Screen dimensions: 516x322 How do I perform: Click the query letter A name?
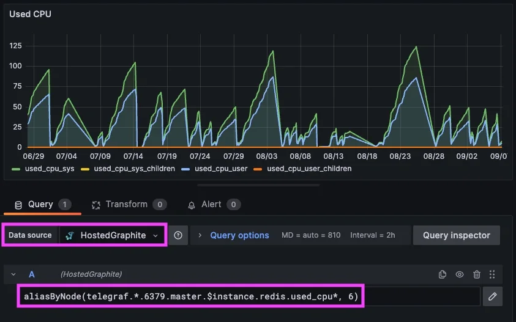pos(32,274)
